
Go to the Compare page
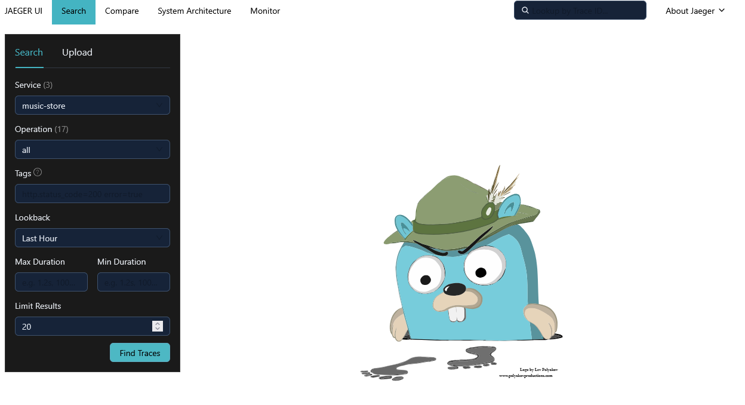coord(122,11)
